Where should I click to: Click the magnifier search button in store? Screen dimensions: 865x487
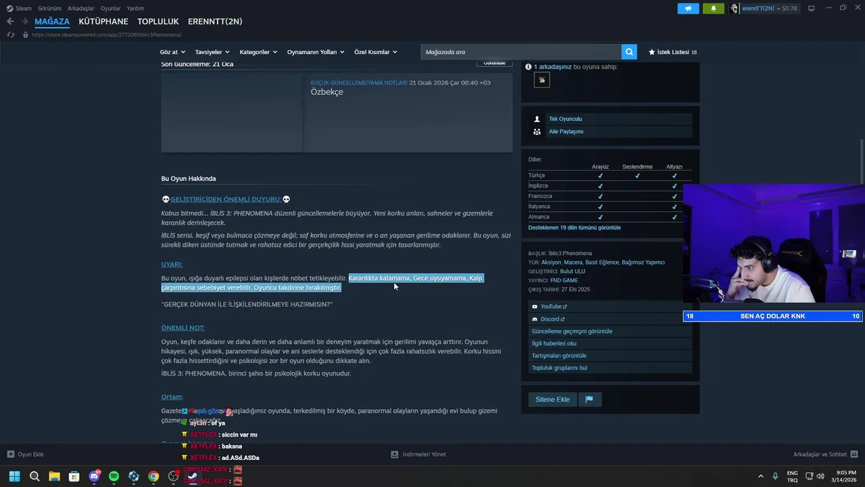pyautogui.click(x=630, y=52)
